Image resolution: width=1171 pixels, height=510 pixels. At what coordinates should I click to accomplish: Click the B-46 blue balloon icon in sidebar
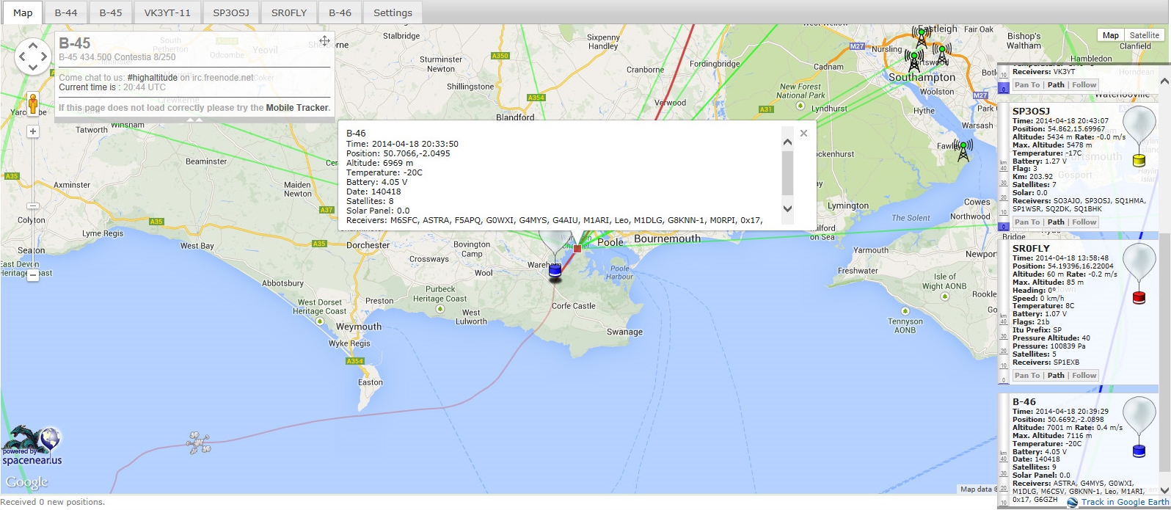pos(1139,427)
